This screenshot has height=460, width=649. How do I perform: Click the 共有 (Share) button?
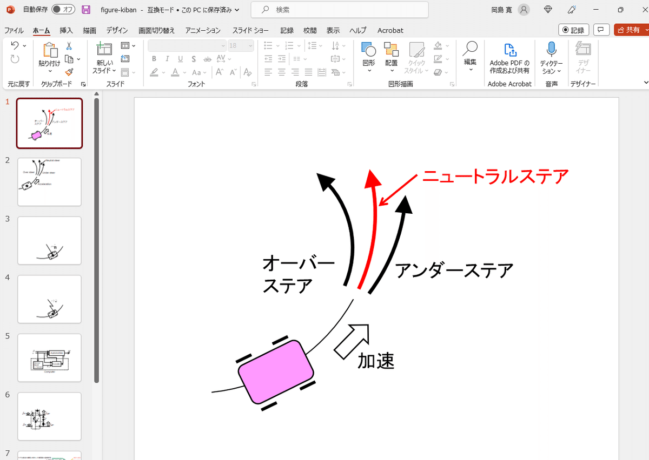tap(631, 30)
